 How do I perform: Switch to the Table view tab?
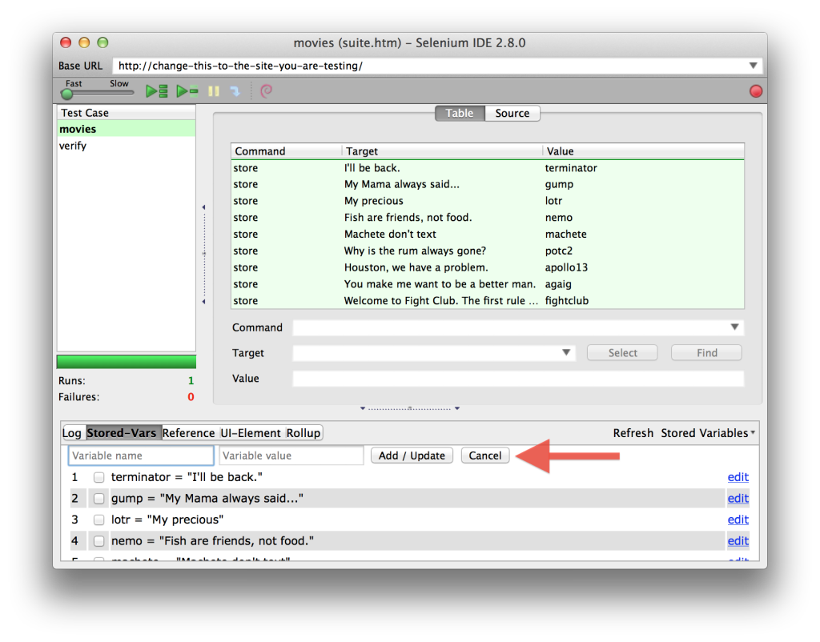(x=459, y=113)
